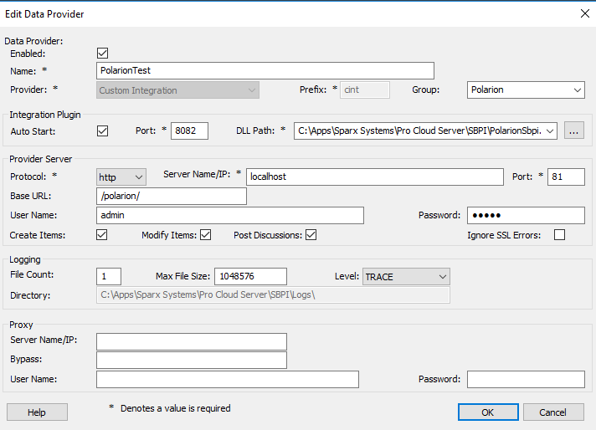
Task: Click the Proxy group label
Action: [x=21, y=325]
